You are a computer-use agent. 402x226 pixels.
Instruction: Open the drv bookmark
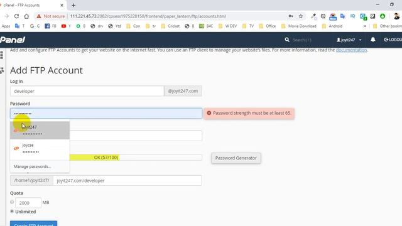[97, 26]
